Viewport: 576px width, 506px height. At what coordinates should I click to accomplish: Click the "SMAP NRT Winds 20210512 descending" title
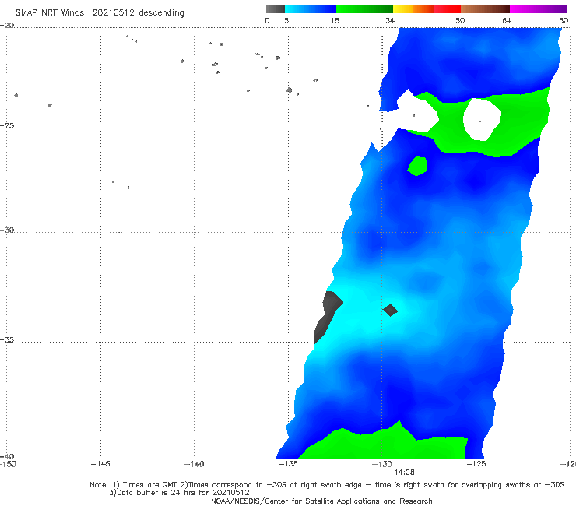click(100, 13)
